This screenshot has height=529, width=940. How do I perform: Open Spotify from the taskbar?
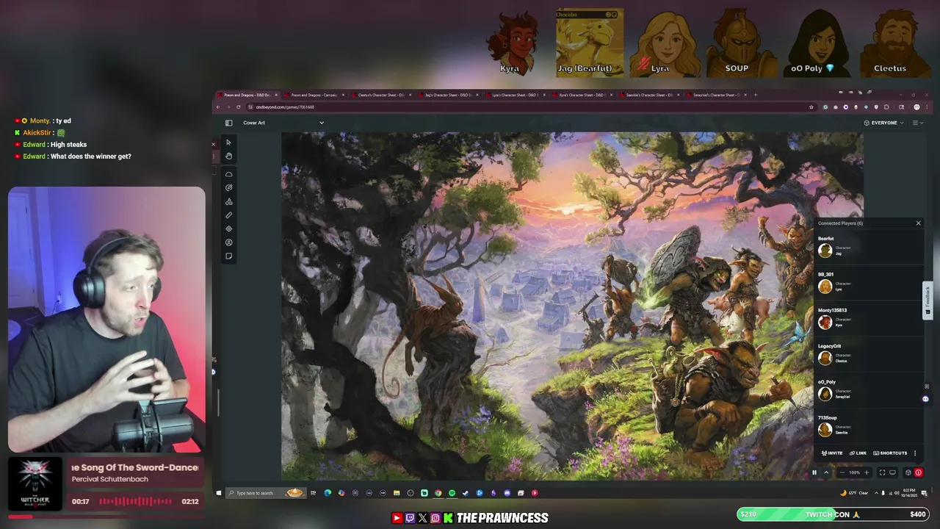click(452, 493)
